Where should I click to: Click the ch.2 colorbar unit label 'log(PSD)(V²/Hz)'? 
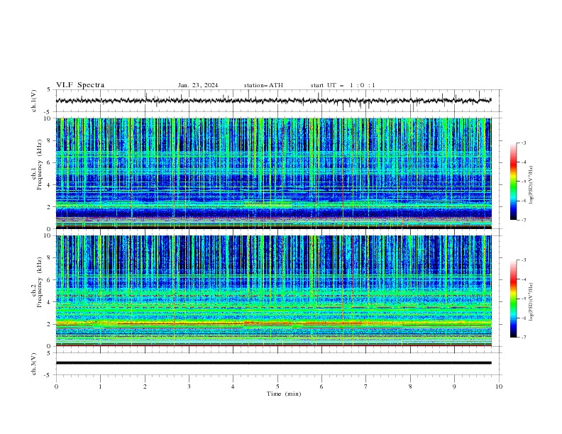pyautogui.click(x=531, y=302)
